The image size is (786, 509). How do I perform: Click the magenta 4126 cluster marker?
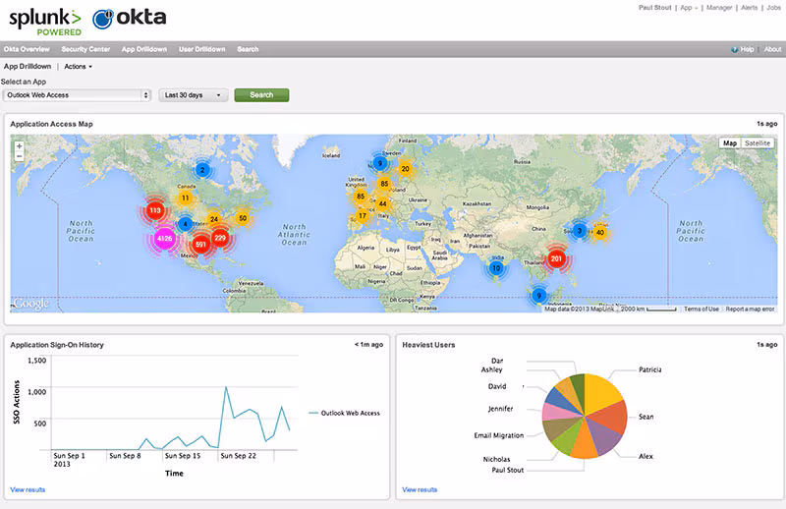coord(165,238)
